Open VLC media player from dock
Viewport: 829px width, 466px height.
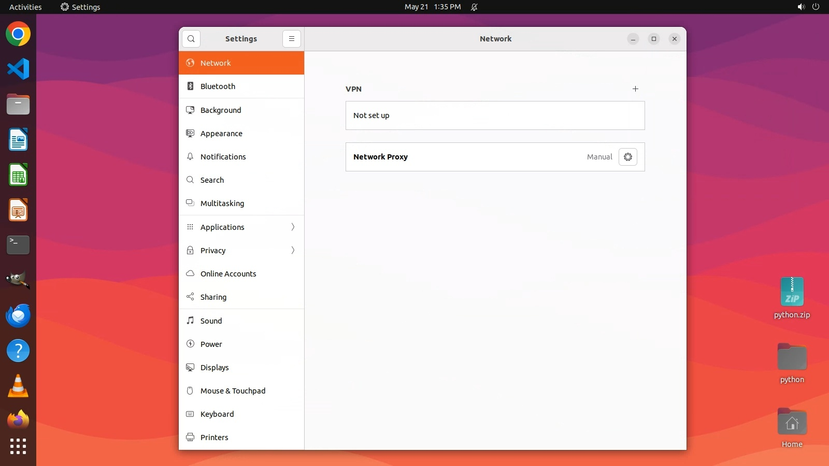(x=18, y=386)
